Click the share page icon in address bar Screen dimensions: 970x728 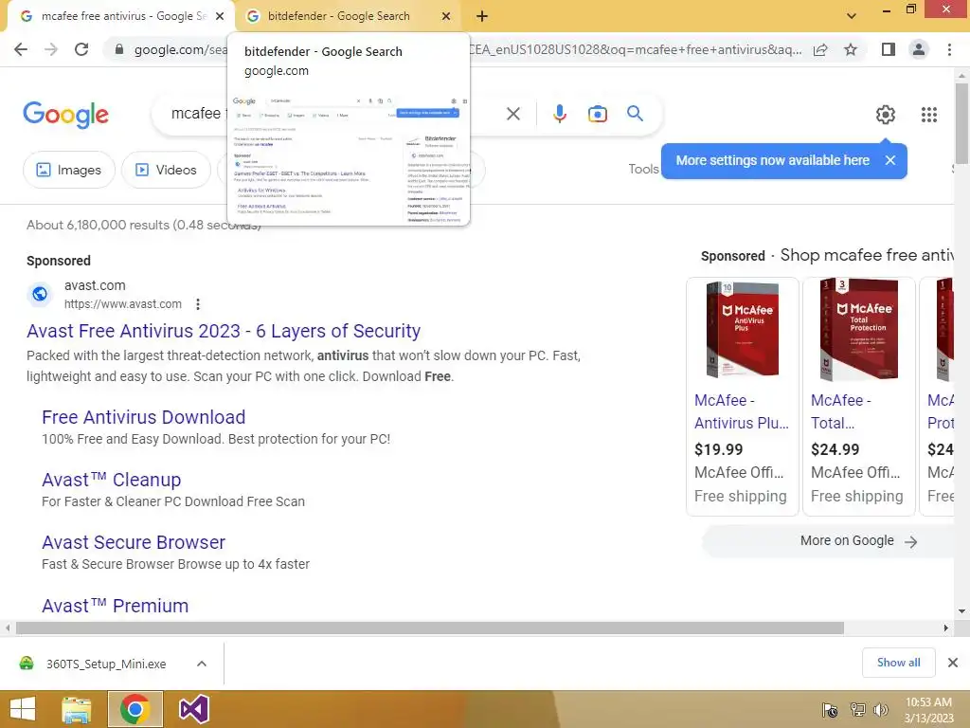click(820, 49)
